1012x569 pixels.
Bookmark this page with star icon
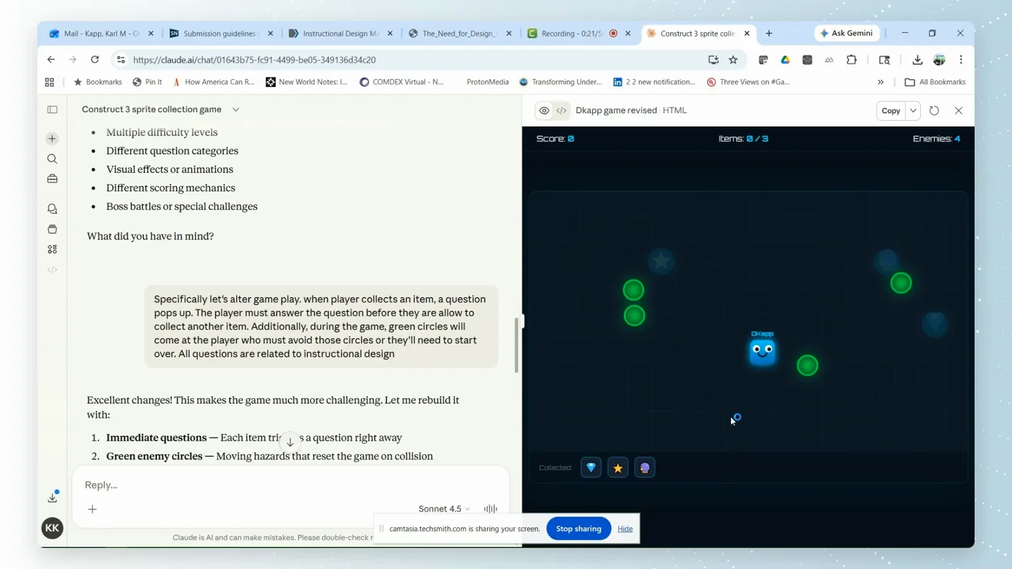pos(733,59)
